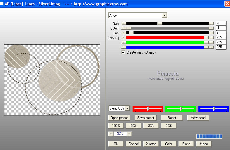Viewport: 230px width, 150px height.
Task: Click the blue progress bar
Action: (x=209, y=136)
